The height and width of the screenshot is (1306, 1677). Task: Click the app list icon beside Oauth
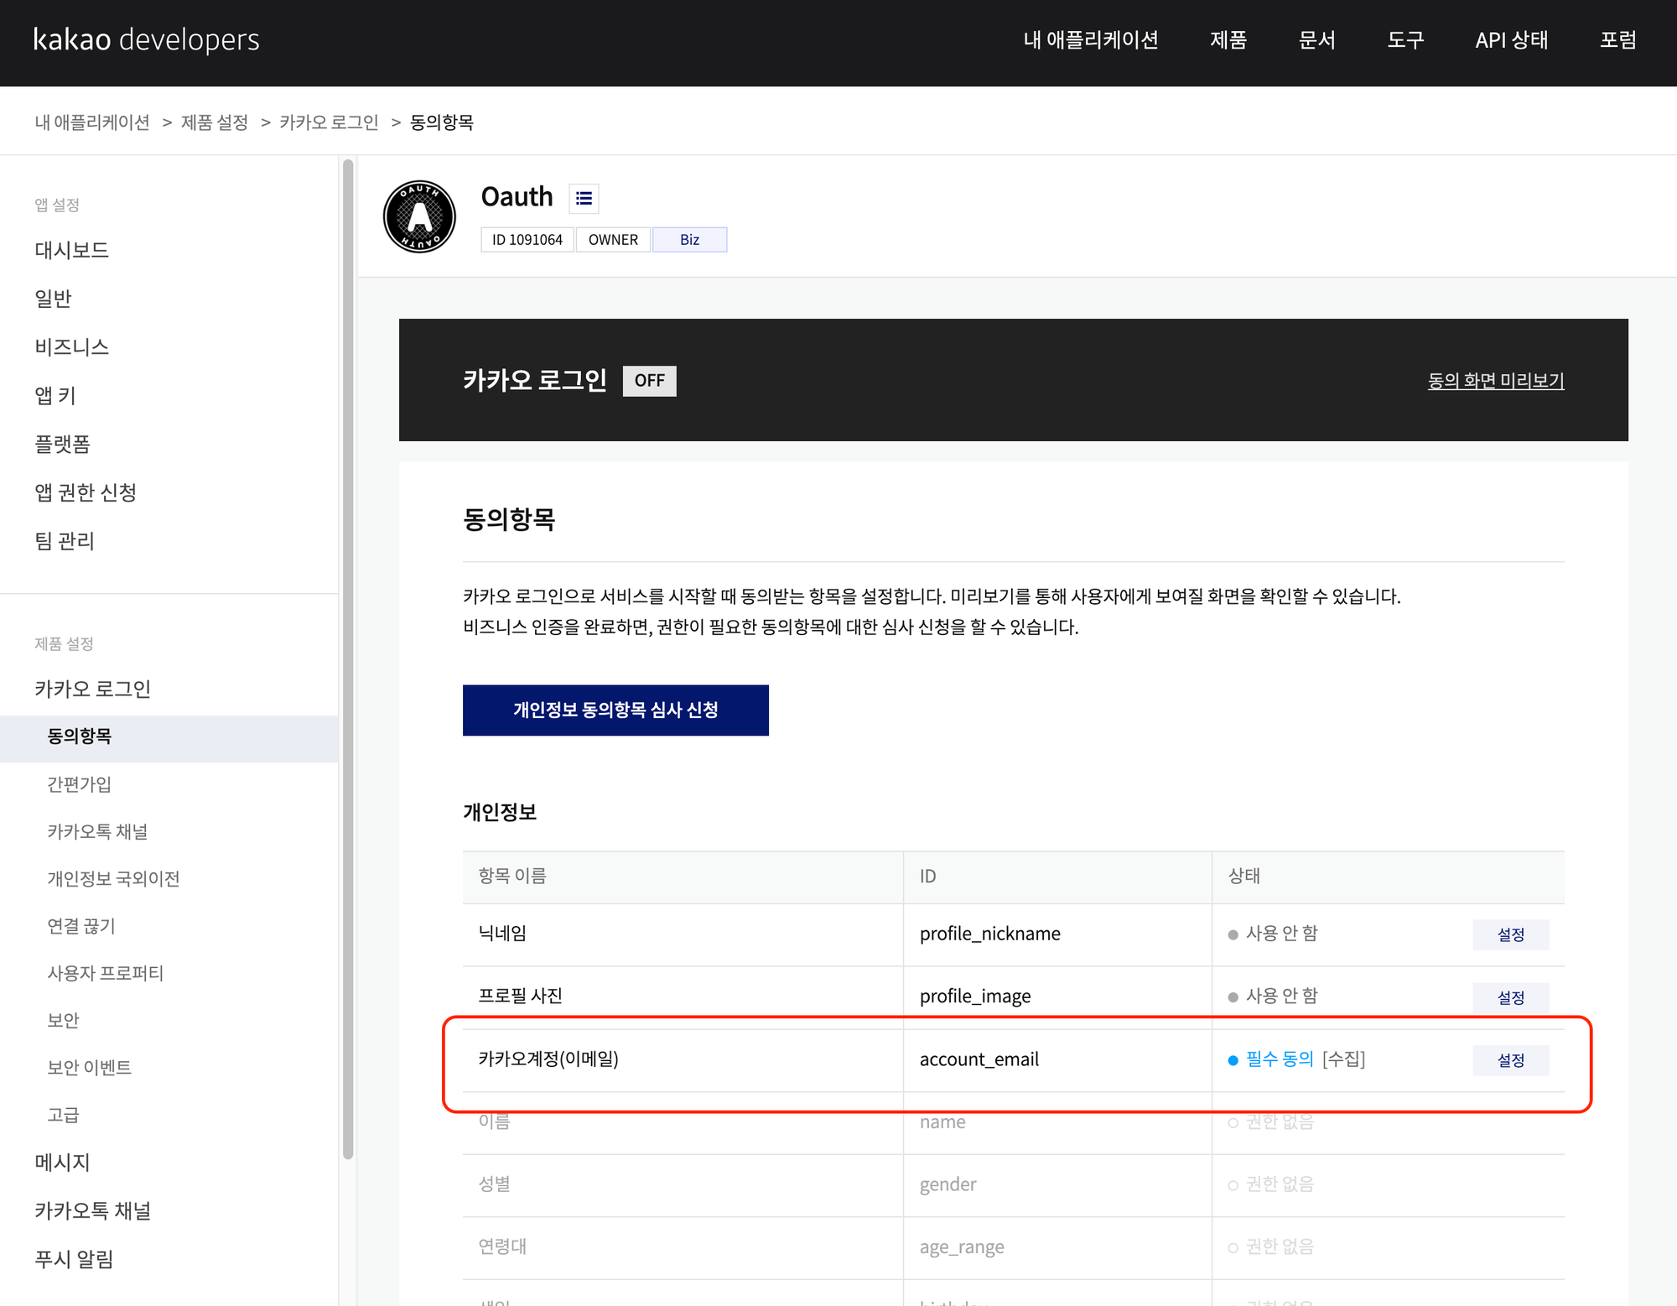[x=584, y=198]
